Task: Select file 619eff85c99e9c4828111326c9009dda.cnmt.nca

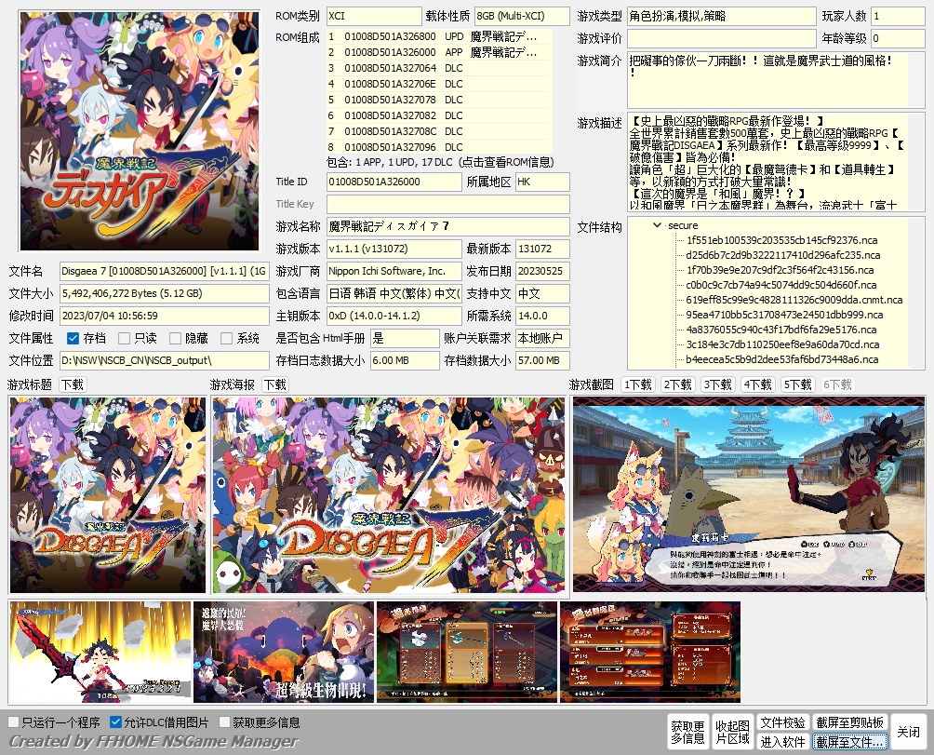Action: point(794,300)
